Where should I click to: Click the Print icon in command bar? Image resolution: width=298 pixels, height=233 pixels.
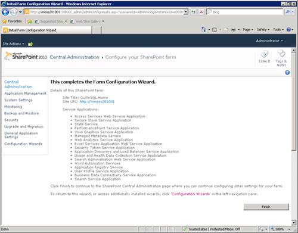tap(233, 30)
